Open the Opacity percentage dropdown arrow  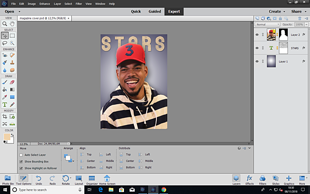coord(306,24)
